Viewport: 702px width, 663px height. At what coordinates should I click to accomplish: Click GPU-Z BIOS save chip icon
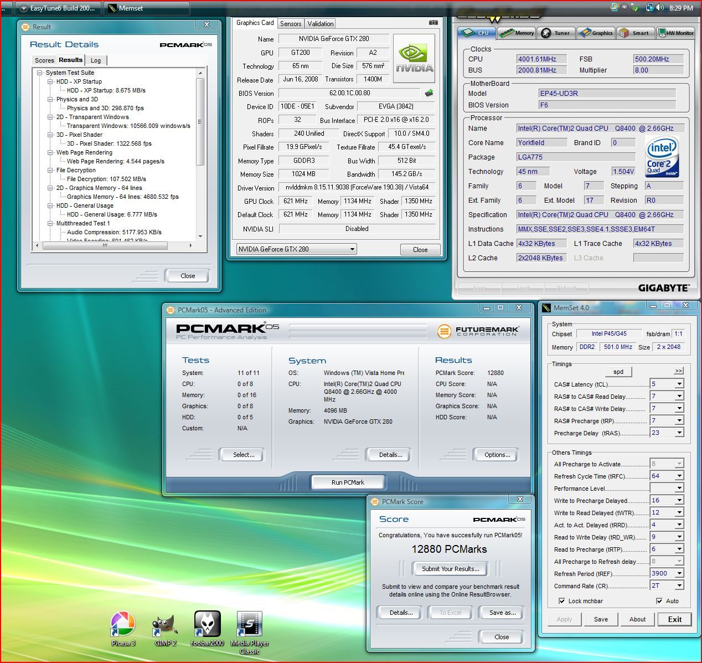click(x=429, y=93)
